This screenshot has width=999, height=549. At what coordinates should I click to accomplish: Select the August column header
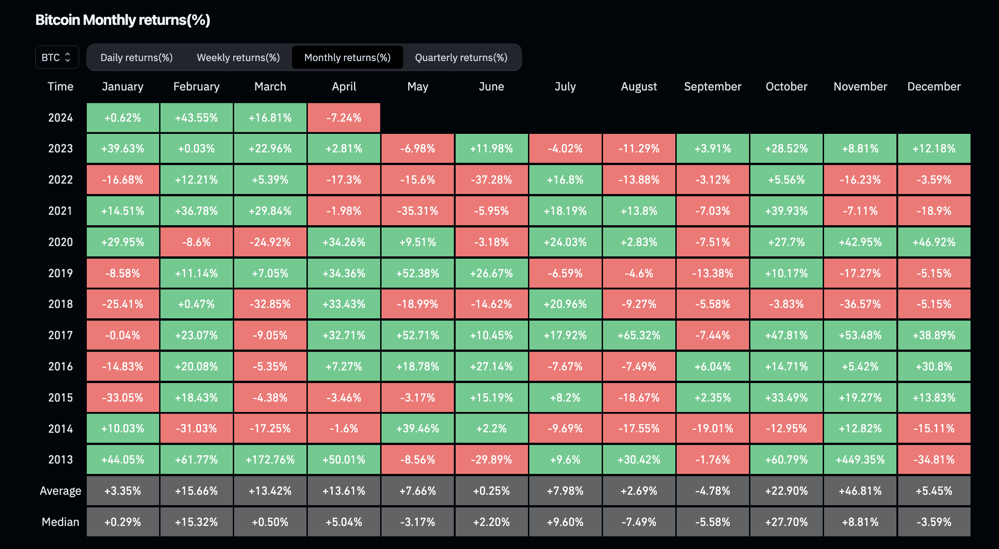(x=639, y=86)
